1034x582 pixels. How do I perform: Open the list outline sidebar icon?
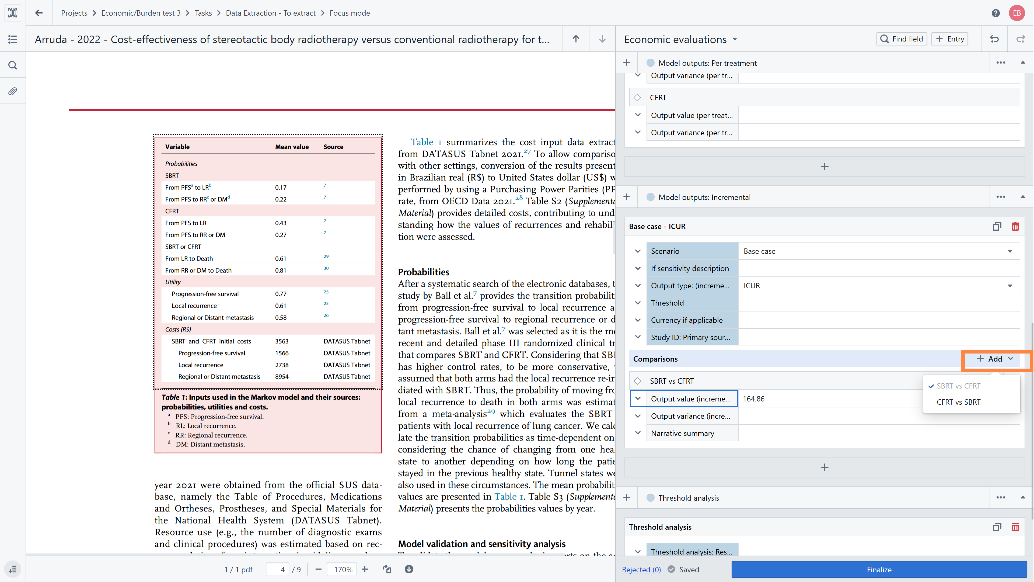pos(13,39)
